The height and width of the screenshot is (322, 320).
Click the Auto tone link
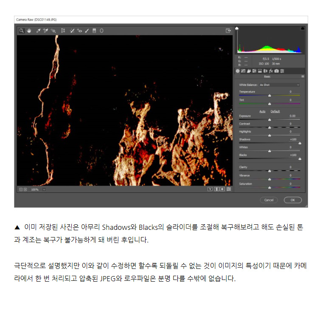point(262,111)
